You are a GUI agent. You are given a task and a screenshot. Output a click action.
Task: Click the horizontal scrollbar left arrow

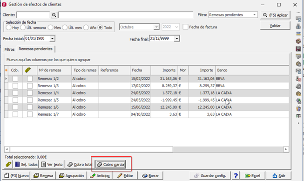click(x=7, y=149)
